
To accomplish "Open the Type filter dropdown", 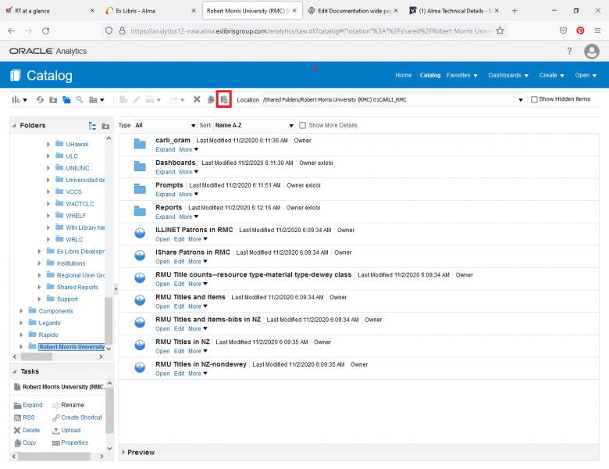I will pyautogui.click(x=165, y=125).
